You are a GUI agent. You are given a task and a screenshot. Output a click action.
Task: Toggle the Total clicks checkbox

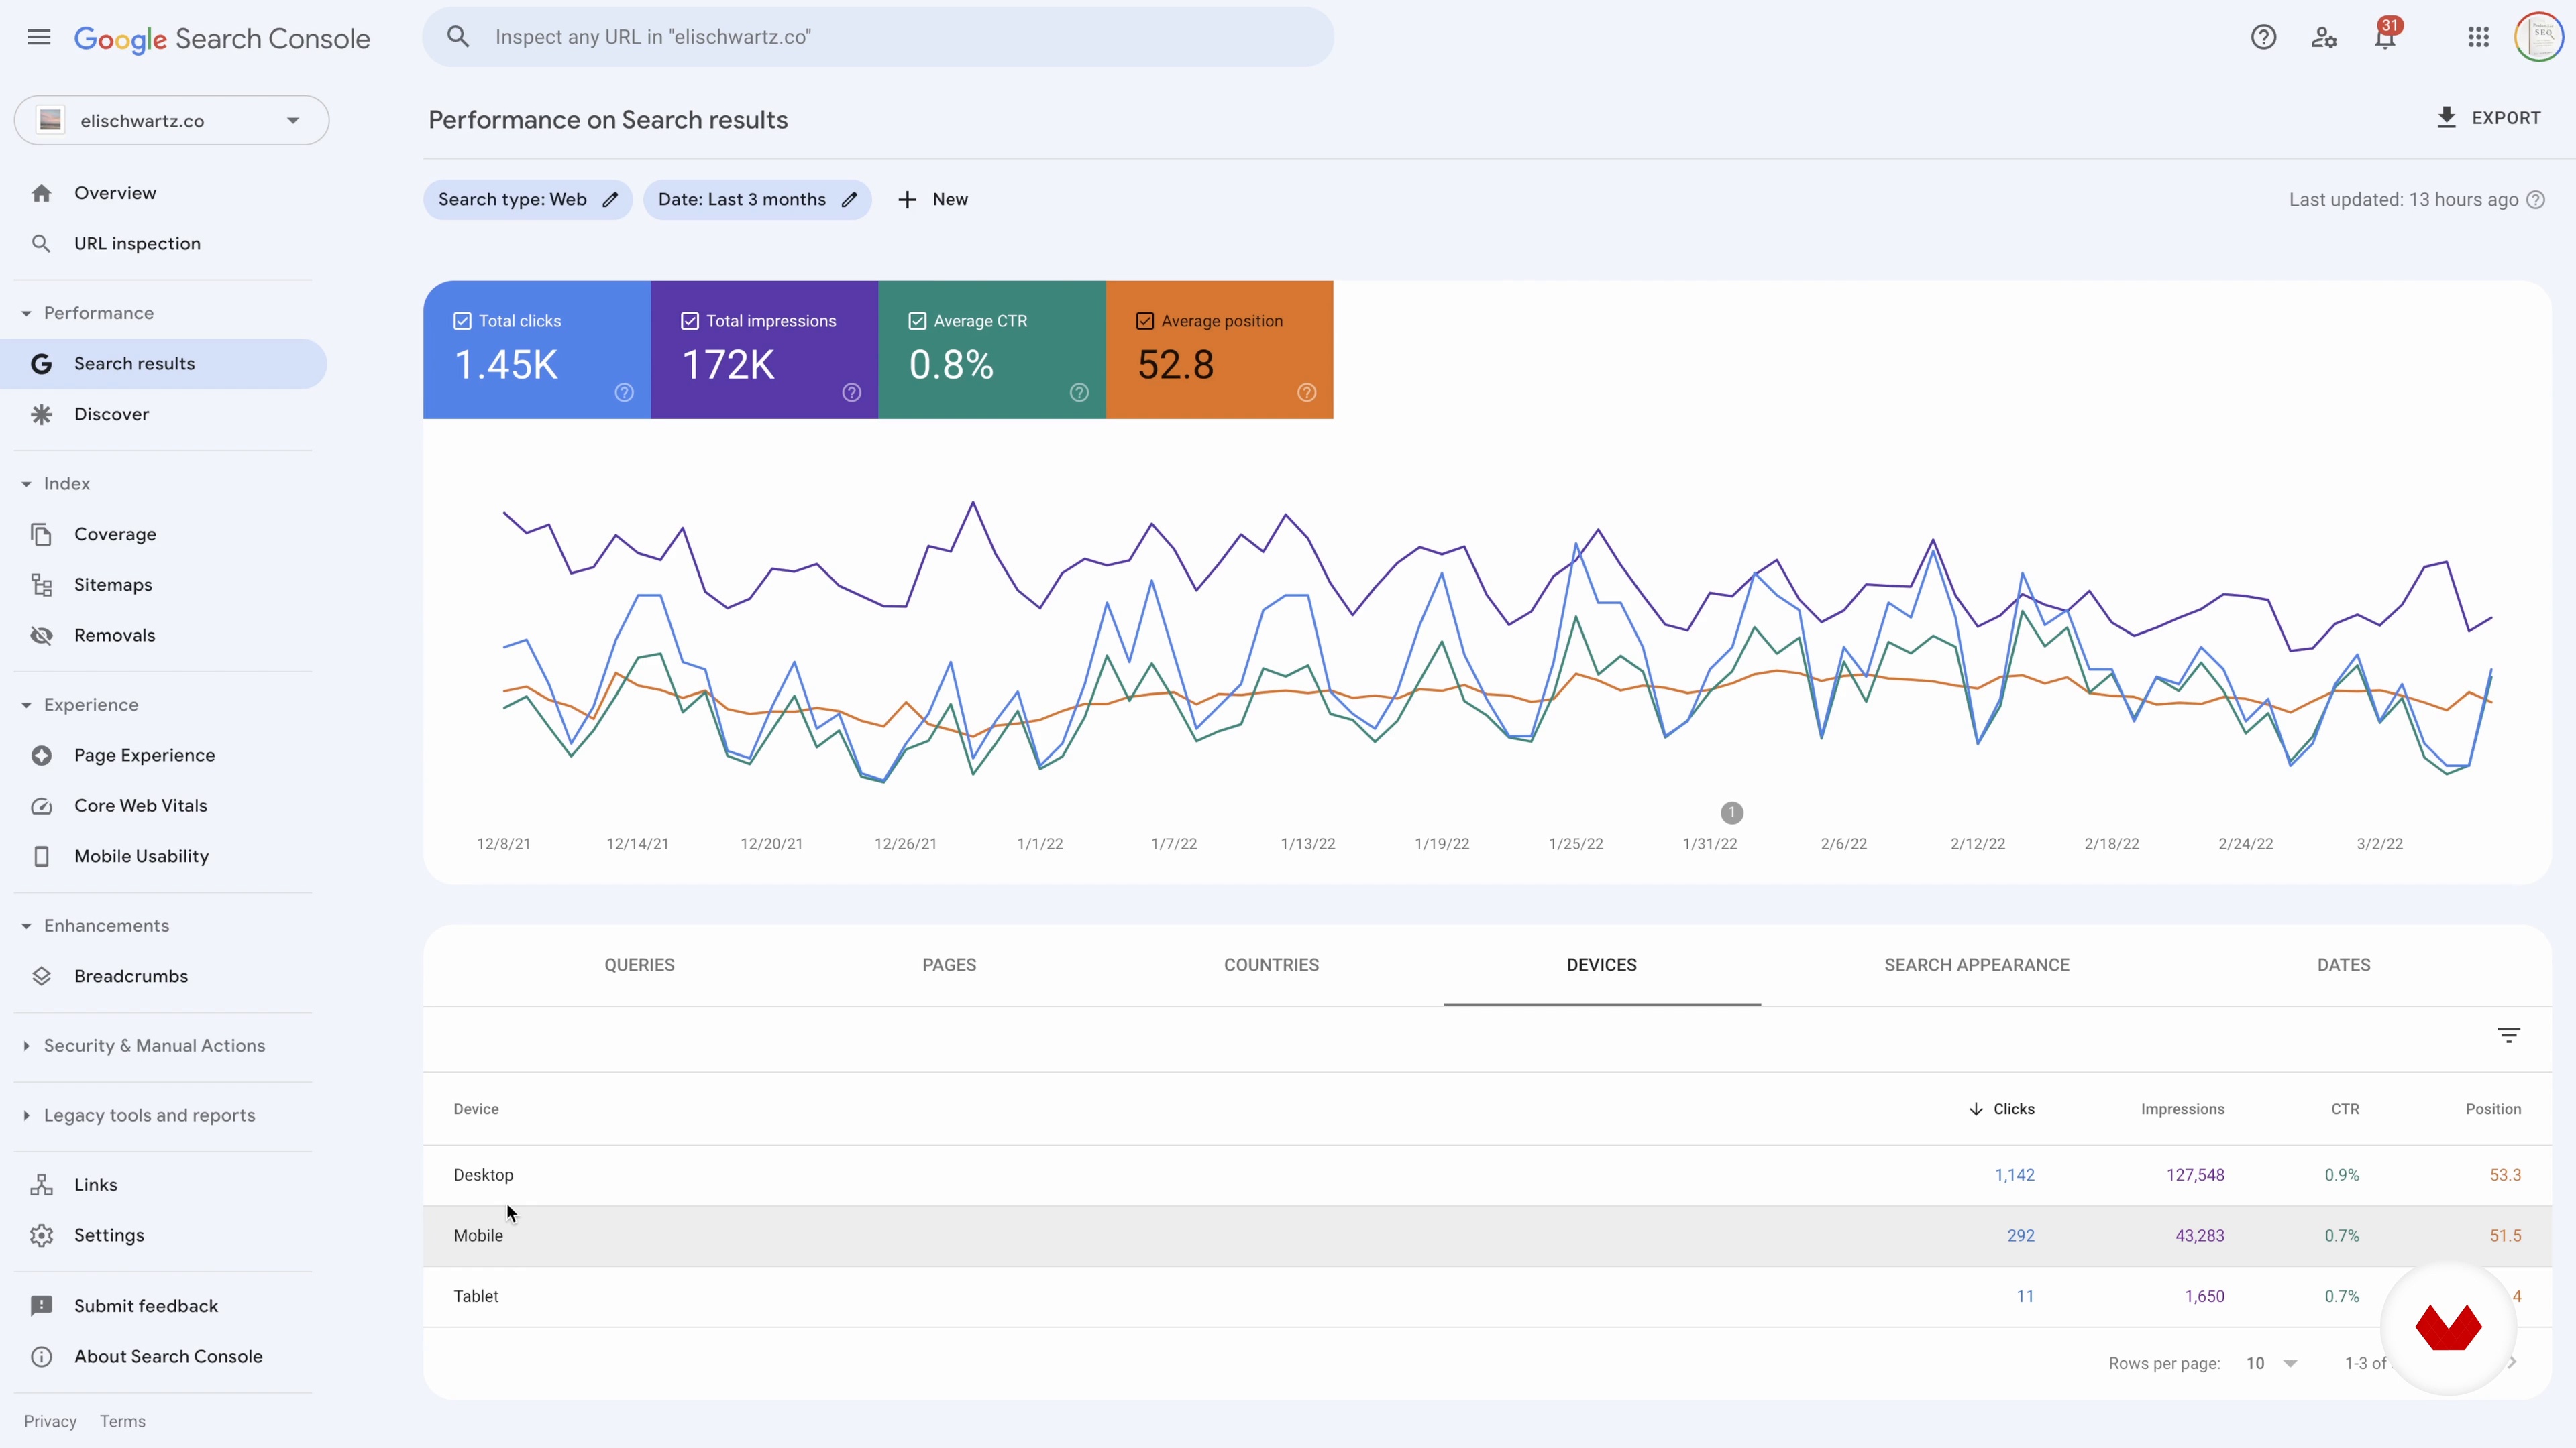tap(462, 321)
